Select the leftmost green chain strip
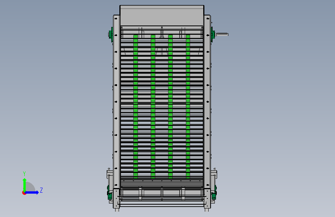335x217 pixels. [x=136, y=106]
